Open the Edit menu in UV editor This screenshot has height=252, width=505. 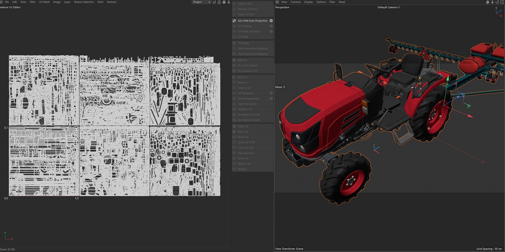14,2
